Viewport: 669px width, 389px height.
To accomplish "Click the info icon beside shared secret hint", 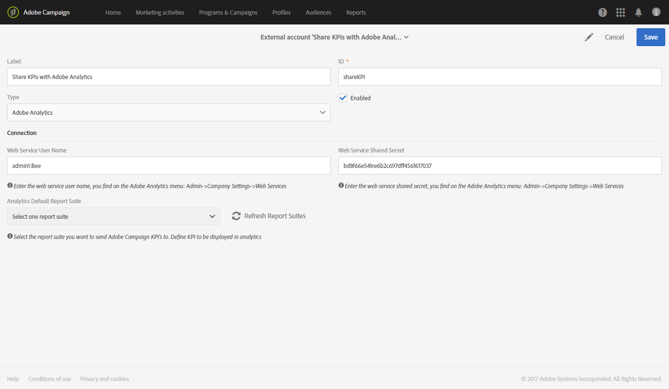I will pos(341,185).
